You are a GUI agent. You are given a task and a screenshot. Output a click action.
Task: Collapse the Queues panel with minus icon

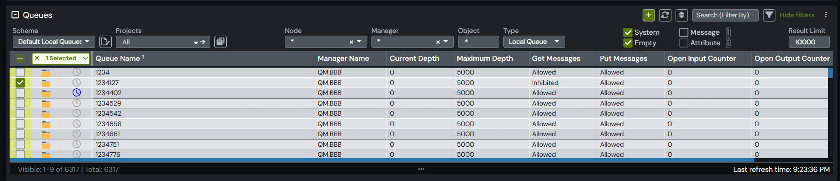(x=15, y=15)
